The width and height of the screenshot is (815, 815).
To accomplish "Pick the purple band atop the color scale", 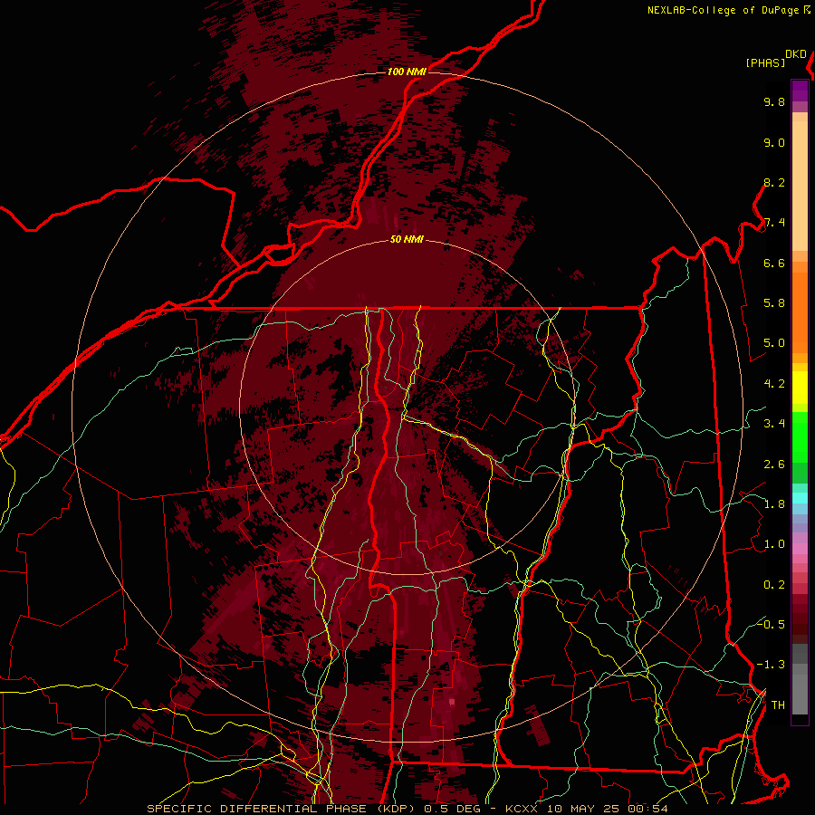I will 800,91.
